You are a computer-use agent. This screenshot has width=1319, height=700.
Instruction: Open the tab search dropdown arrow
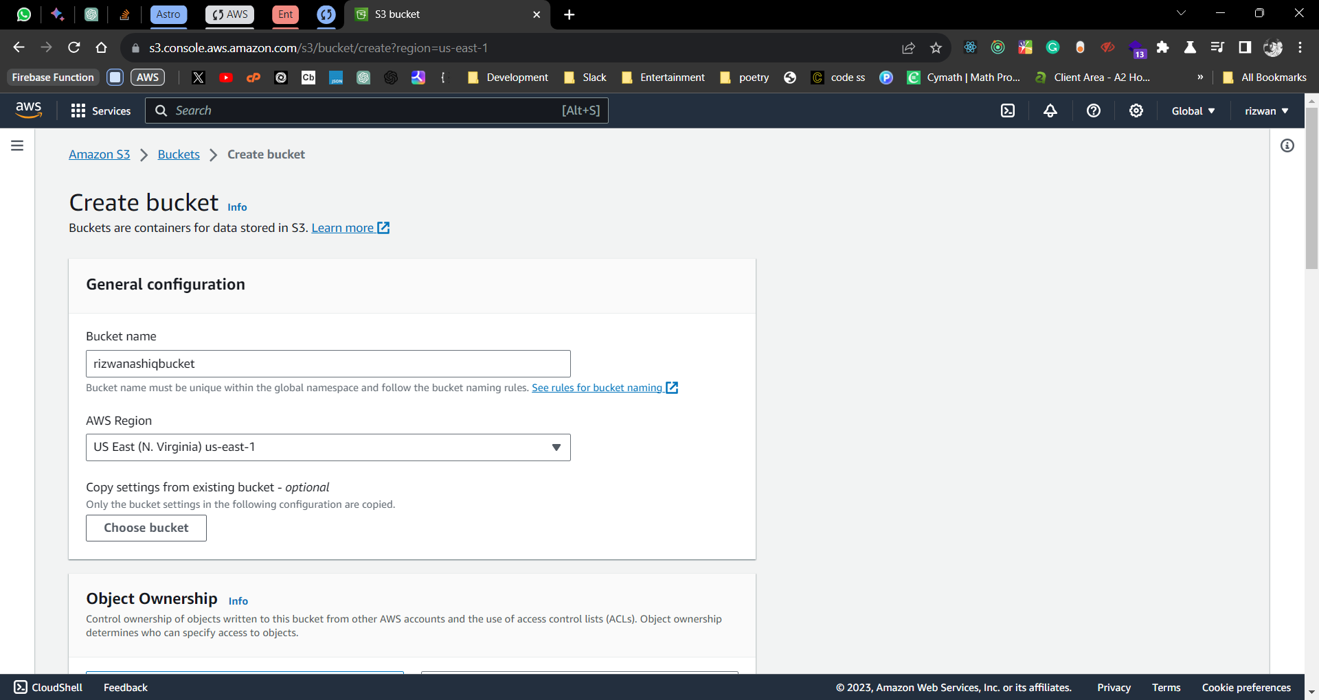pos(1181,13)
